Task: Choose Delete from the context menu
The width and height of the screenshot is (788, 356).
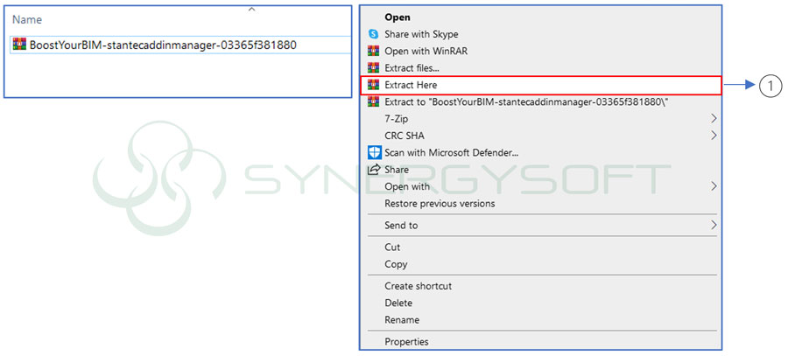Action: click(x=398, y=303)
